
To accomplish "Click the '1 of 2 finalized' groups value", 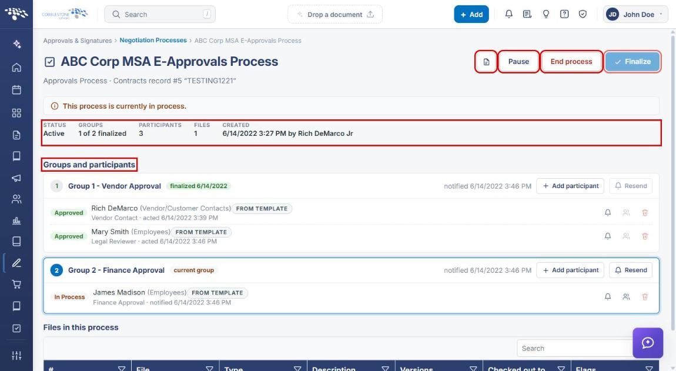I will (102, 133).
